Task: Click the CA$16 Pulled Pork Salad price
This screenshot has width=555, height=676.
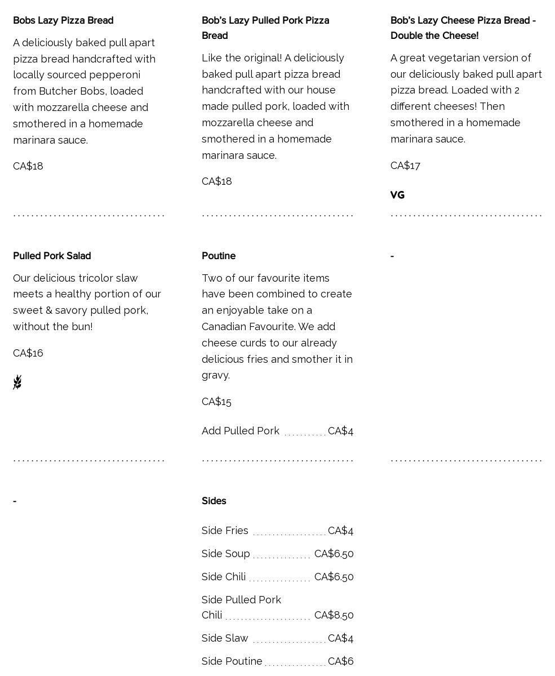Action: pyautogui.click(x=28, y=353)
